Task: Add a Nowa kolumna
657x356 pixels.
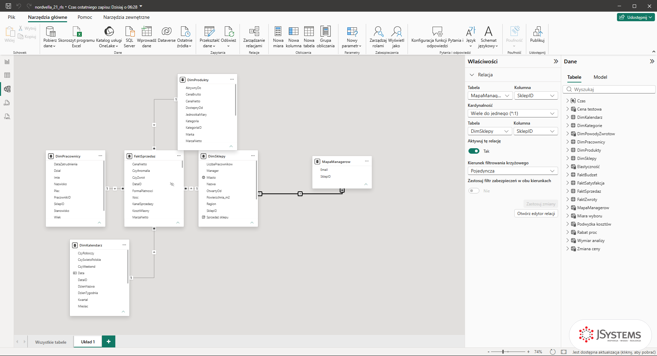Action: (294, 37)
